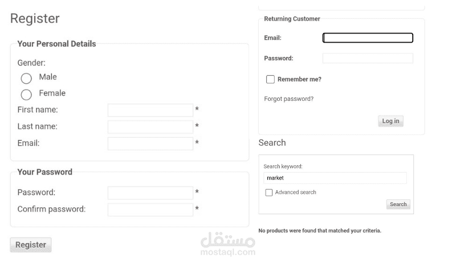This screenshot has height=262, width=456.
Task: Click the Remember me label
Action: pos(299,79)
